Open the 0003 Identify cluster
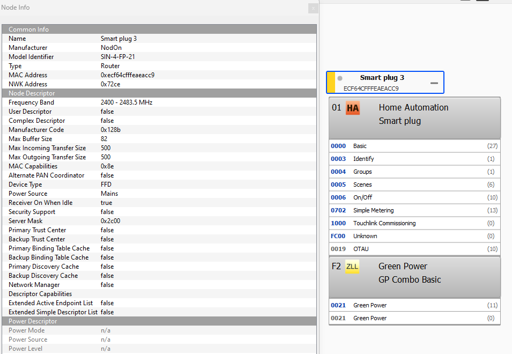 click(414, 159)
